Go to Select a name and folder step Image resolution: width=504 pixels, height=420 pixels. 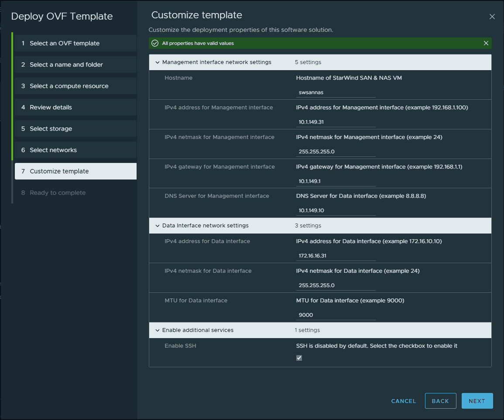pos(66,64)
